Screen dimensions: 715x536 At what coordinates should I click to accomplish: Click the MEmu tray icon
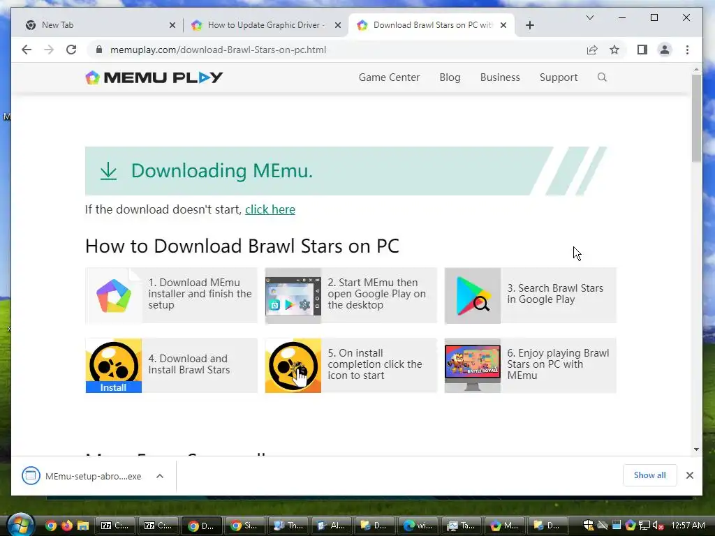(x=631, y=526)
